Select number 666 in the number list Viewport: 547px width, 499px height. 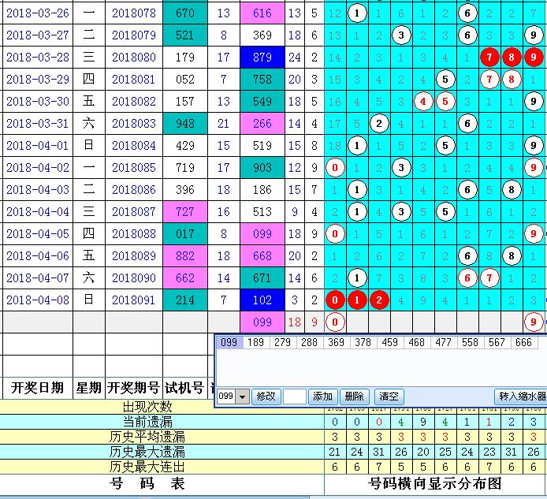(x=523, y=342)
